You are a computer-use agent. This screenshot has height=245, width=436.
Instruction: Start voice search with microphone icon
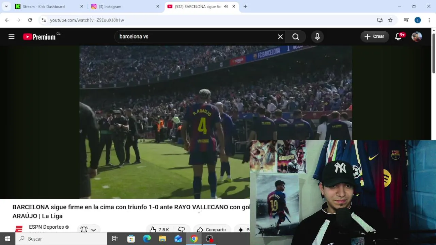(x=317, y=37)
